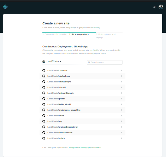
Task: Select the LordCheta/contaxts repository
Action: click(82, 70)
